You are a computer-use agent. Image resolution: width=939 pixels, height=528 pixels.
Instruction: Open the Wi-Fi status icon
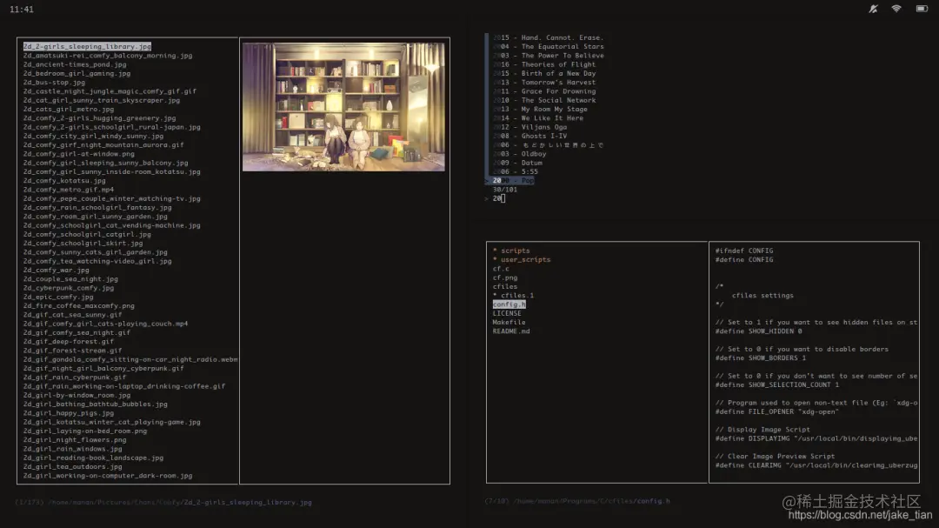click(896, 9)
